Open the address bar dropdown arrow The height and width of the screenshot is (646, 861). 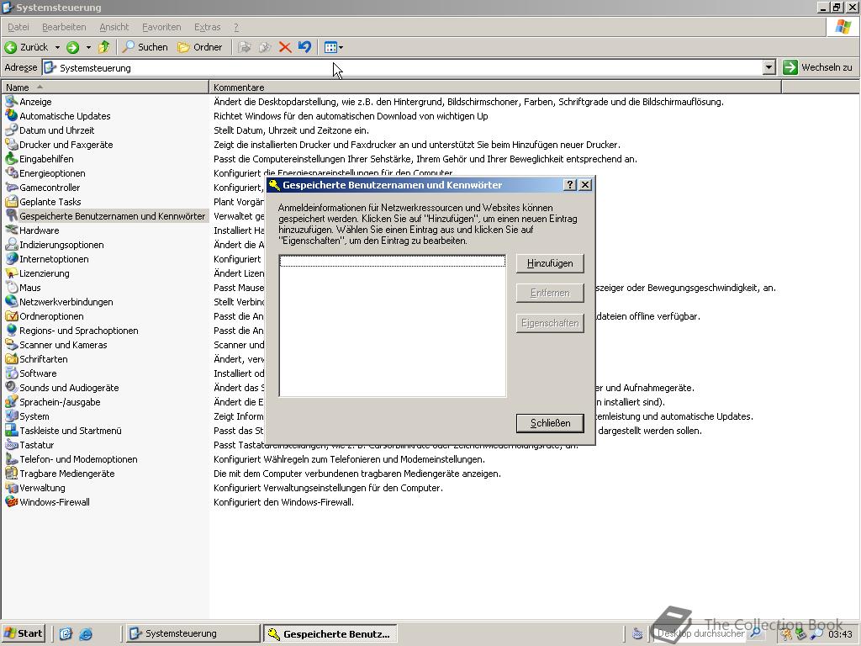[769, 67]
